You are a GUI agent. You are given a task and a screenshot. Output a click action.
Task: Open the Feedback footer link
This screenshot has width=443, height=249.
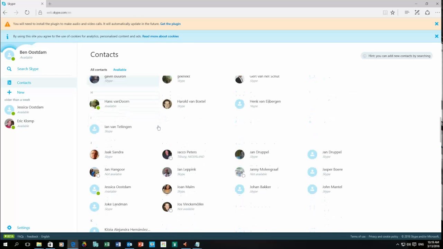coord(33,237)
